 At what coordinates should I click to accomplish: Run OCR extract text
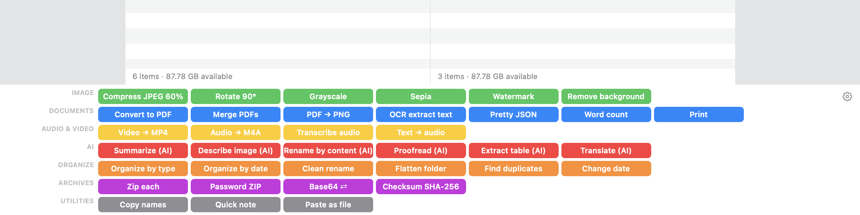pos(421,114)
